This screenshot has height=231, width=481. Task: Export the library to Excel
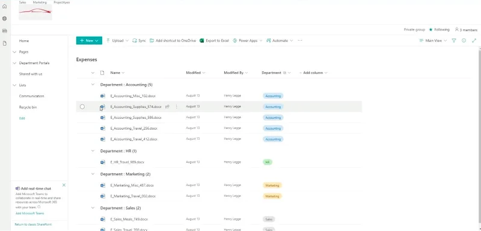click(214, 40)
